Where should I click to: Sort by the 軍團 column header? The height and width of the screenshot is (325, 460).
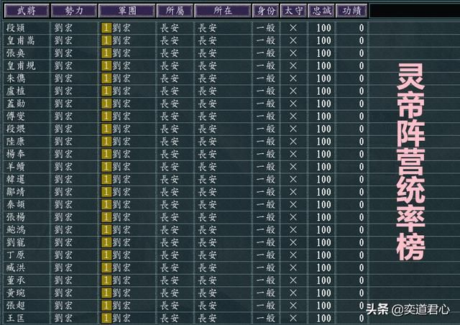pyautogui.click(x=127, y=11)
